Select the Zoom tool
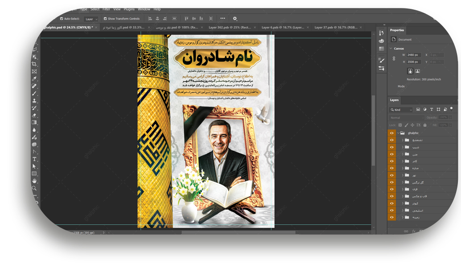 coord(34,188)
